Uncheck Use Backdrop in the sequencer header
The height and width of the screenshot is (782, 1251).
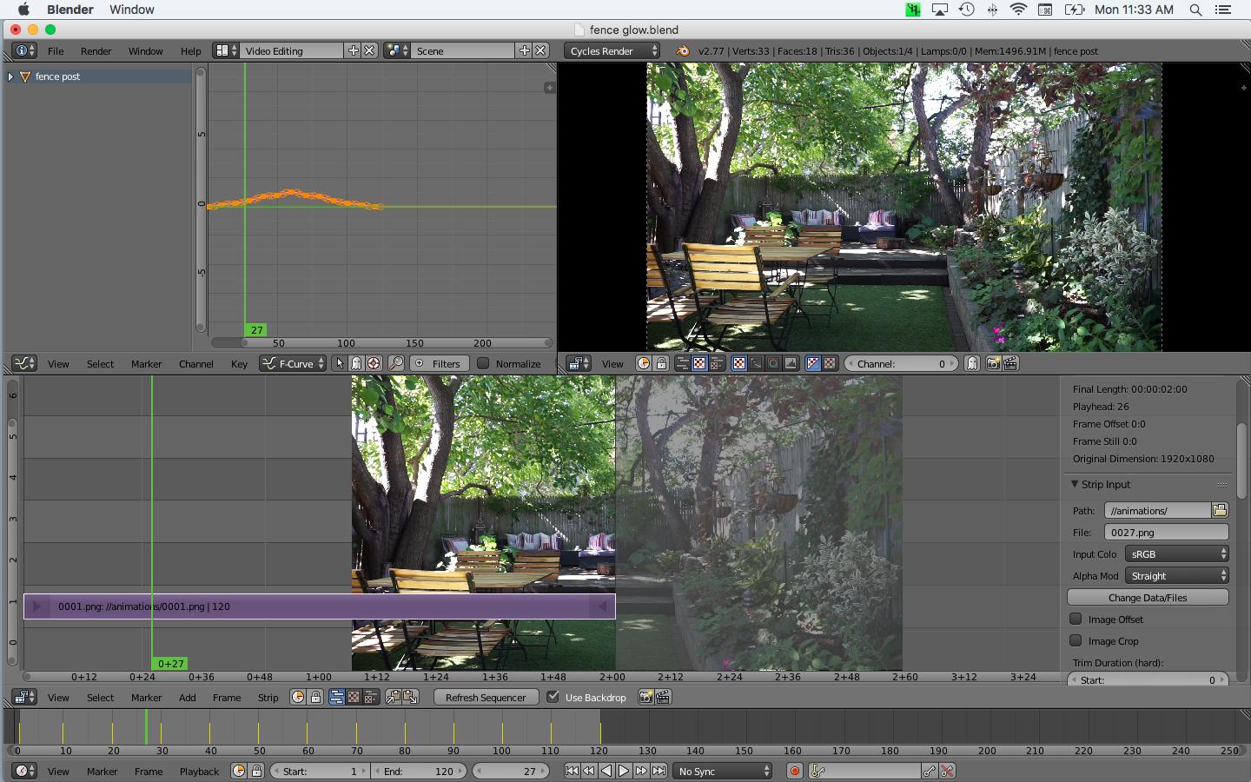click(x=553, y=697)
